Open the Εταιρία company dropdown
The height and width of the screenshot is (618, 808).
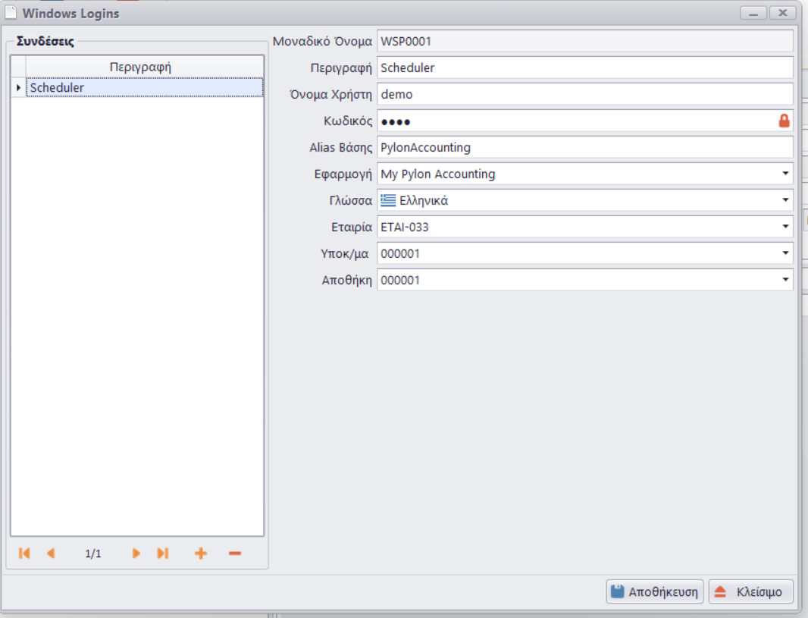tap(785, 227)
